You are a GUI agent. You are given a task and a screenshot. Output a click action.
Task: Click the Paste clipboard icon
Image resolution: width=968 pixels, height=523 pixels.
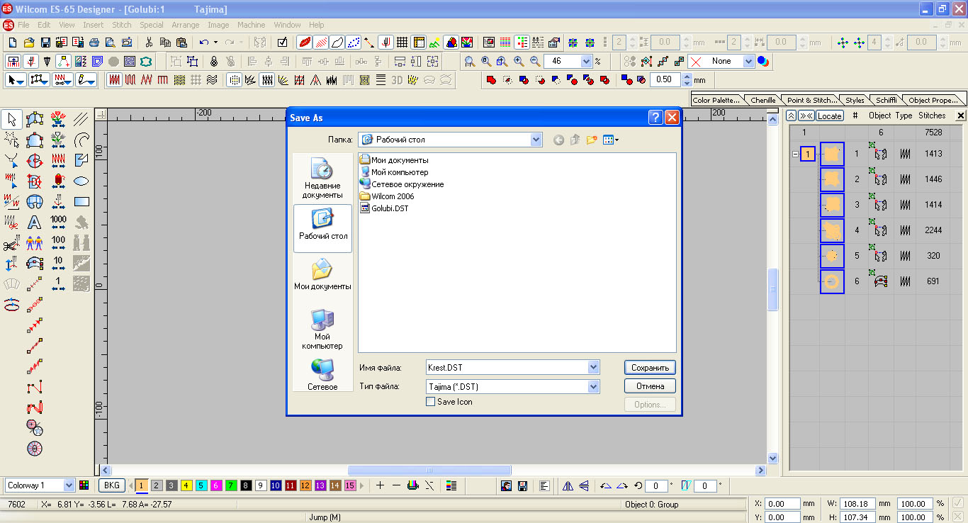pos(181,43)
